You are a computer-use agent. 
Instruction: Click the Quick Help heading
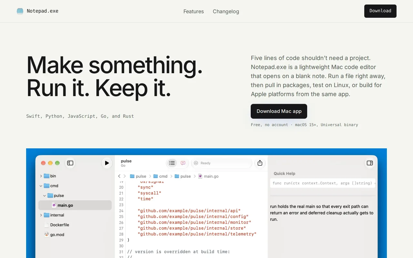pyautogui.click(x=284, y=174)
